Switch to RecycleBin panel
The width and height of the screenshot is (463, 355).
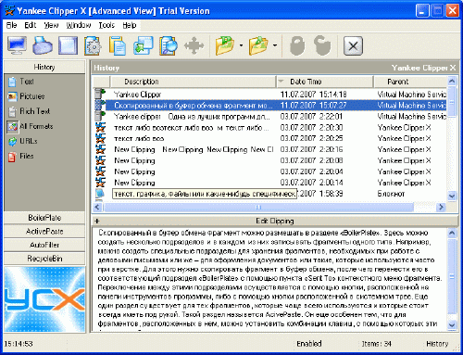point(44,259)
